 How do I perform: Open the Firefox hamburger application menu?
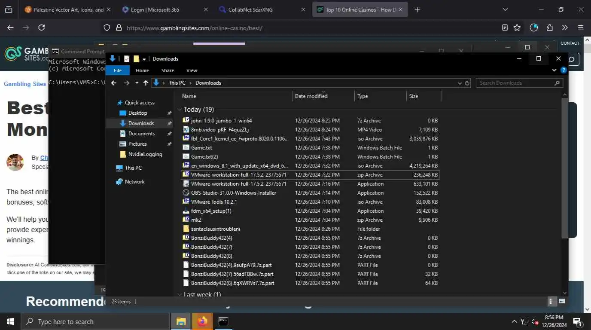[x=581, y=27]
